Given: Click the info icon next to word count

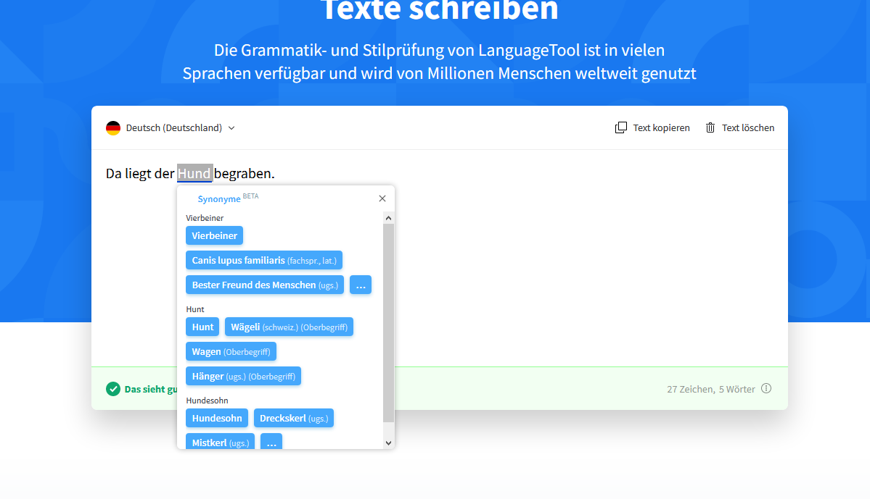Looking at the screenshot, I should (766, 388).
